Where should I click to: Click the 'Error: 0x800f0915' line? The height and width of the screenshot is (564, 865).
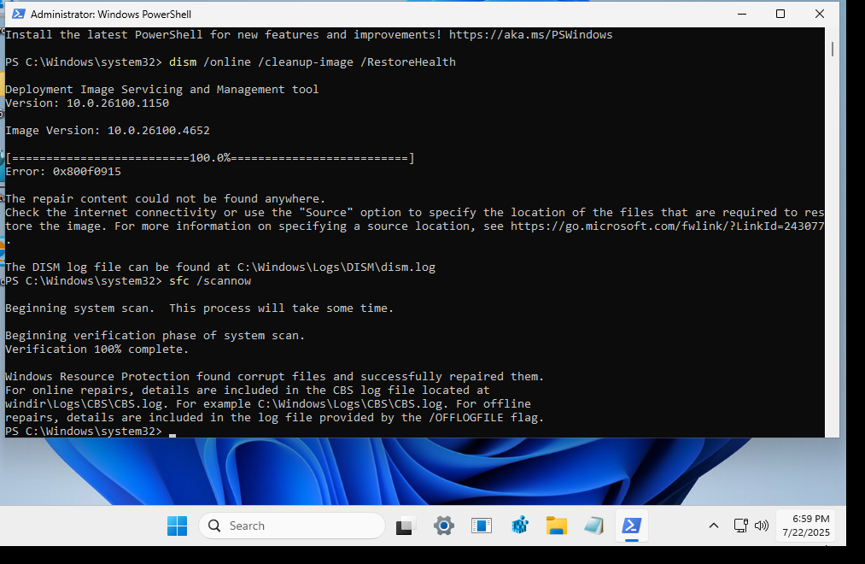click(x=63, y=172)
